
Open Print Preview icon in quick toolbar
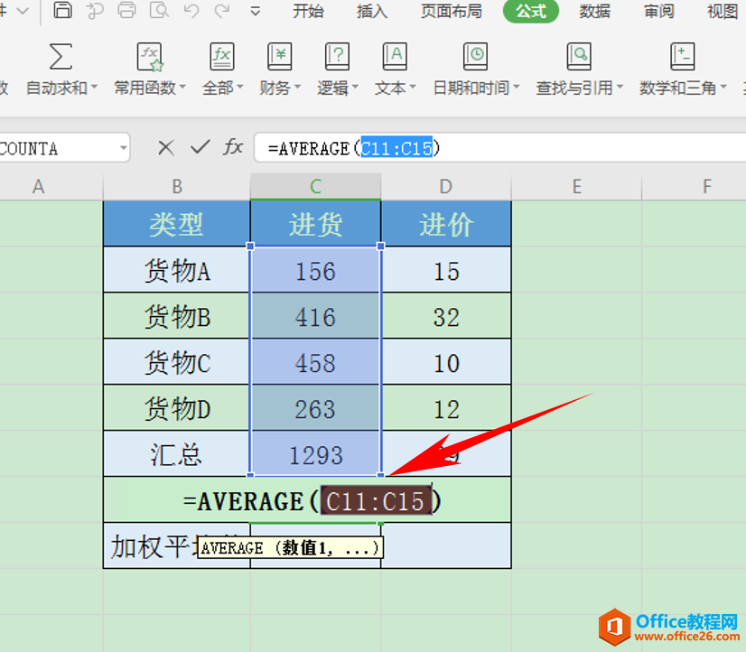point(159,10)
